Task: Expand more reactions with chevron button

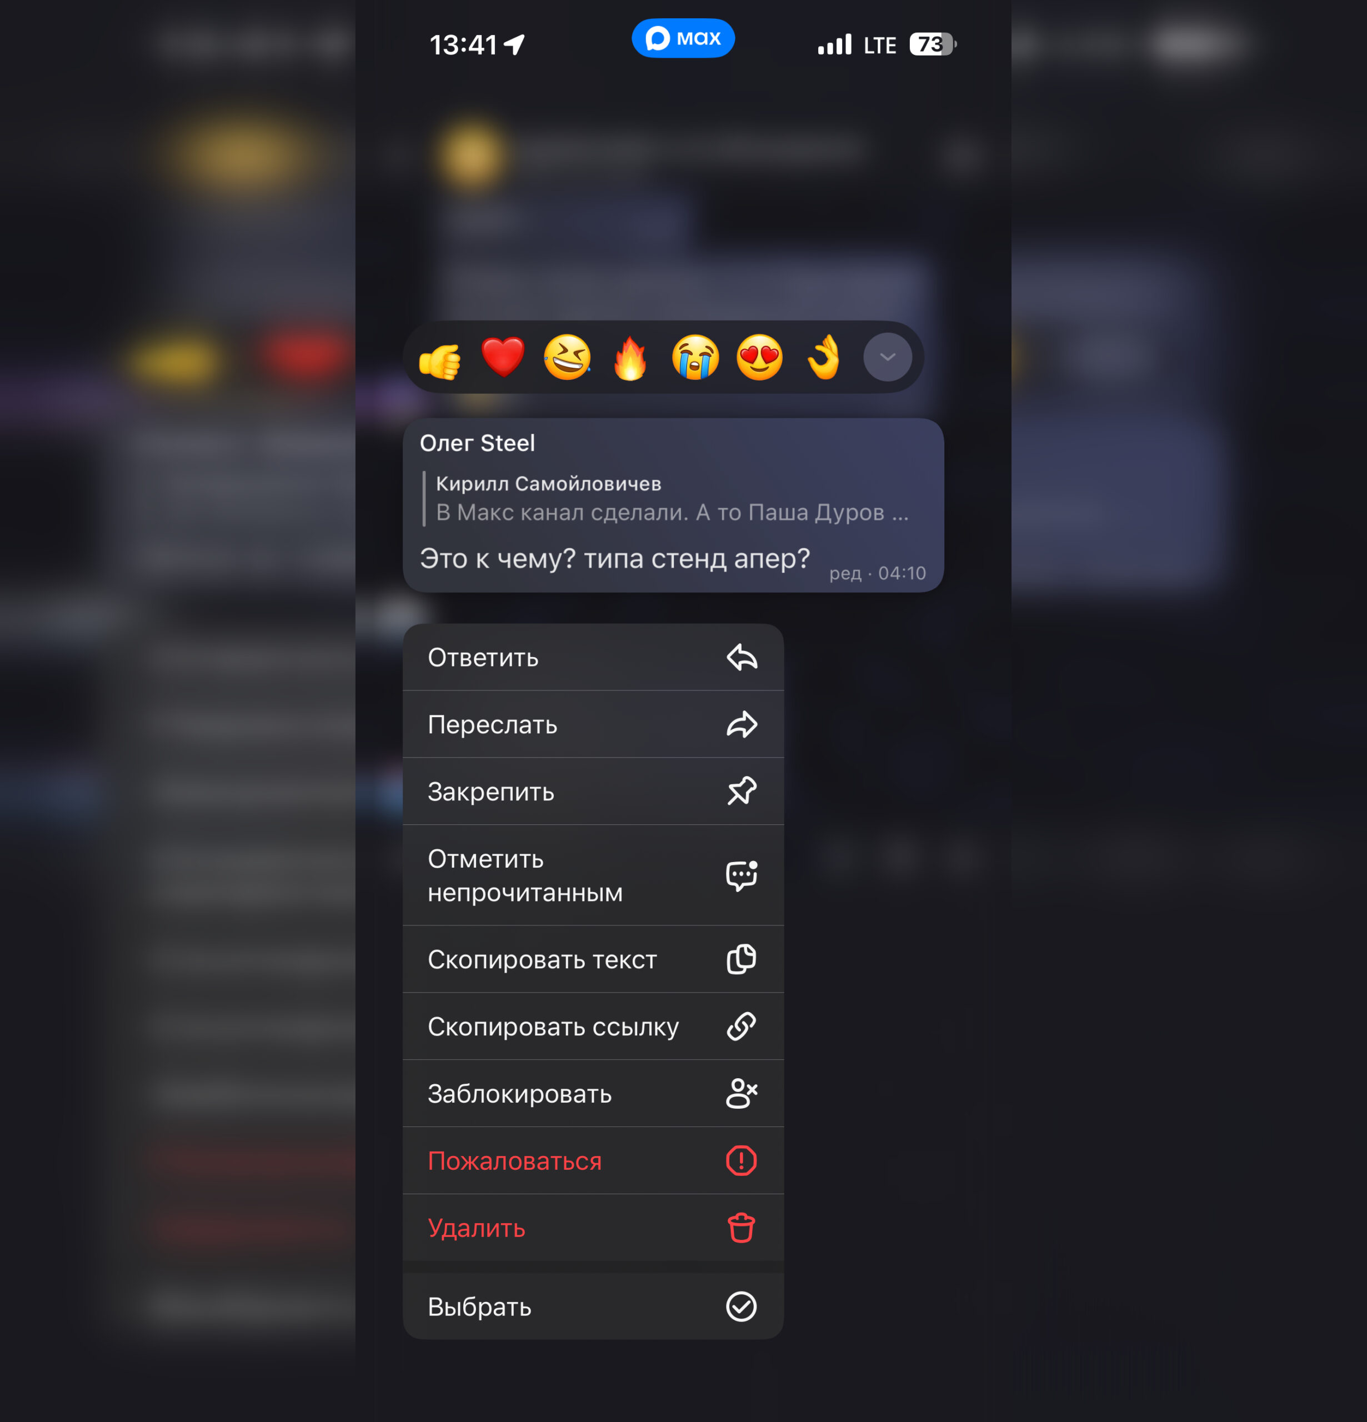Action: (x=888, y=357)
